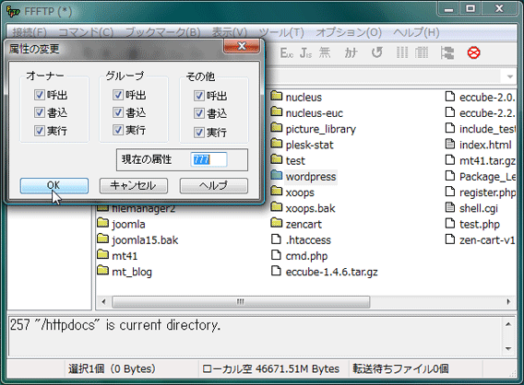Screen dimensions: 524x385
Task: Close the 属性の変更 dialog
Action: tap(242, 46)
